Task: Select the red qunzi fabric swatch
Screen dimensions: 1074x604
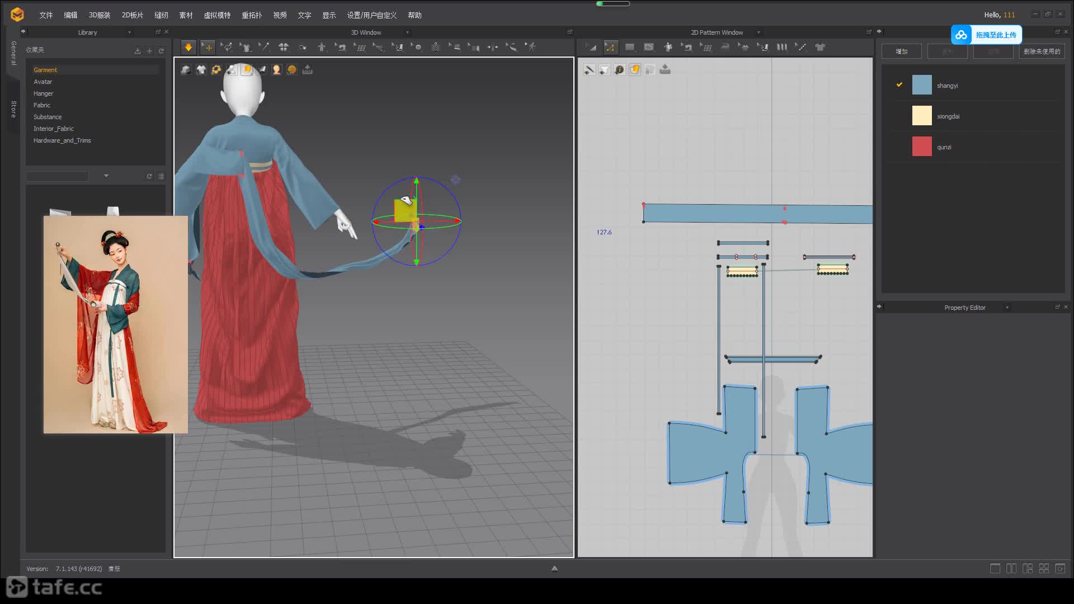Action: coord(922,147)
